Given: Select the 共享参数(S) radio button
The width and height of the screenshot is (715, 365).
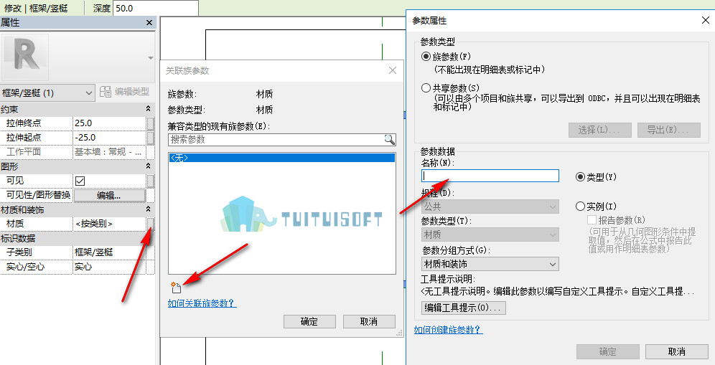Looking at the screenshot, I should [426, 87].
